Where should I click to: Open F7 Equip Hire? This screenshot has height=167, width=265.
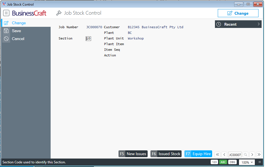pos(198,154)
